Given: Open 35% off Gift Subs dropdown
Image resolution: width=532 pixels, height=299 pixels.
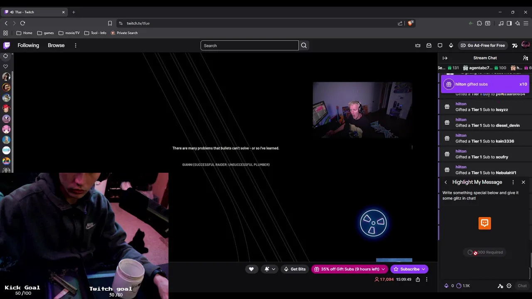Looking at the screenshot, I should click(x=350, y=269).
